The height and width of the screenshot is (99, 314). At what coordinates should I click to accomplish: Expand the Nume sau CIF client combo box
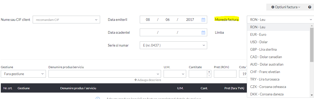[x=66, y=20]
